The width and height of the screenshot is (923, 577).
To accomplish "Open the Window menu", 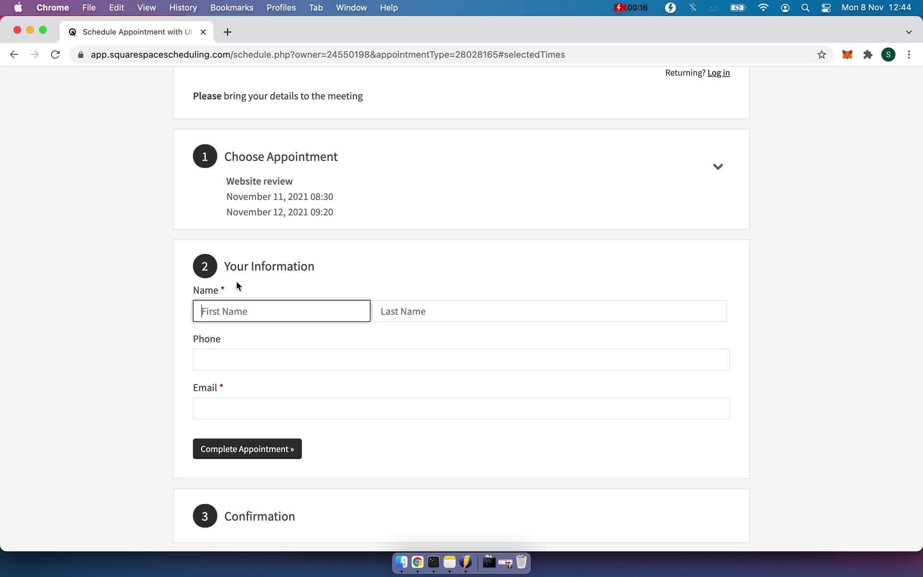I will click(x=351, y=8).
